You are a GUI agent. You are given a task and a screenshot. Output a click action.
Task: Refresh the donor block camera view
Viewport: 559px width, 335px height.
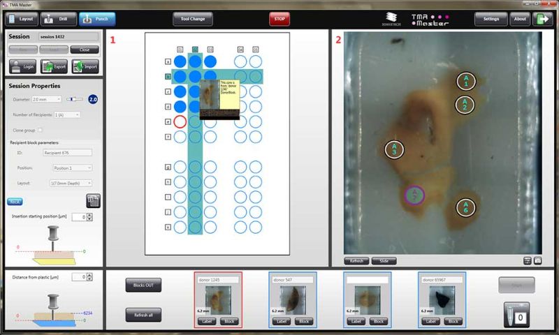356,261
